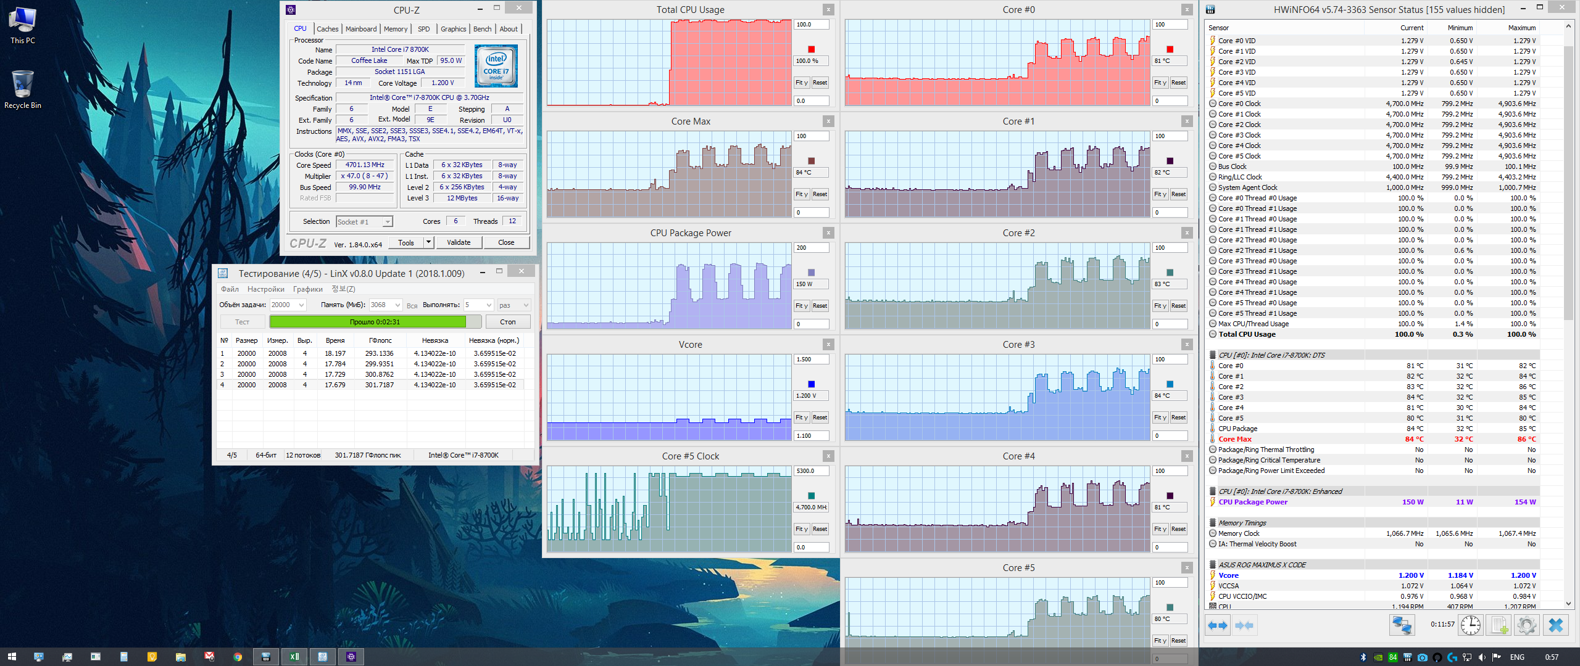Click the HWiNFO logging sheet-with-plus icon
The image size is (1580, 666).
pos(1499,625)
